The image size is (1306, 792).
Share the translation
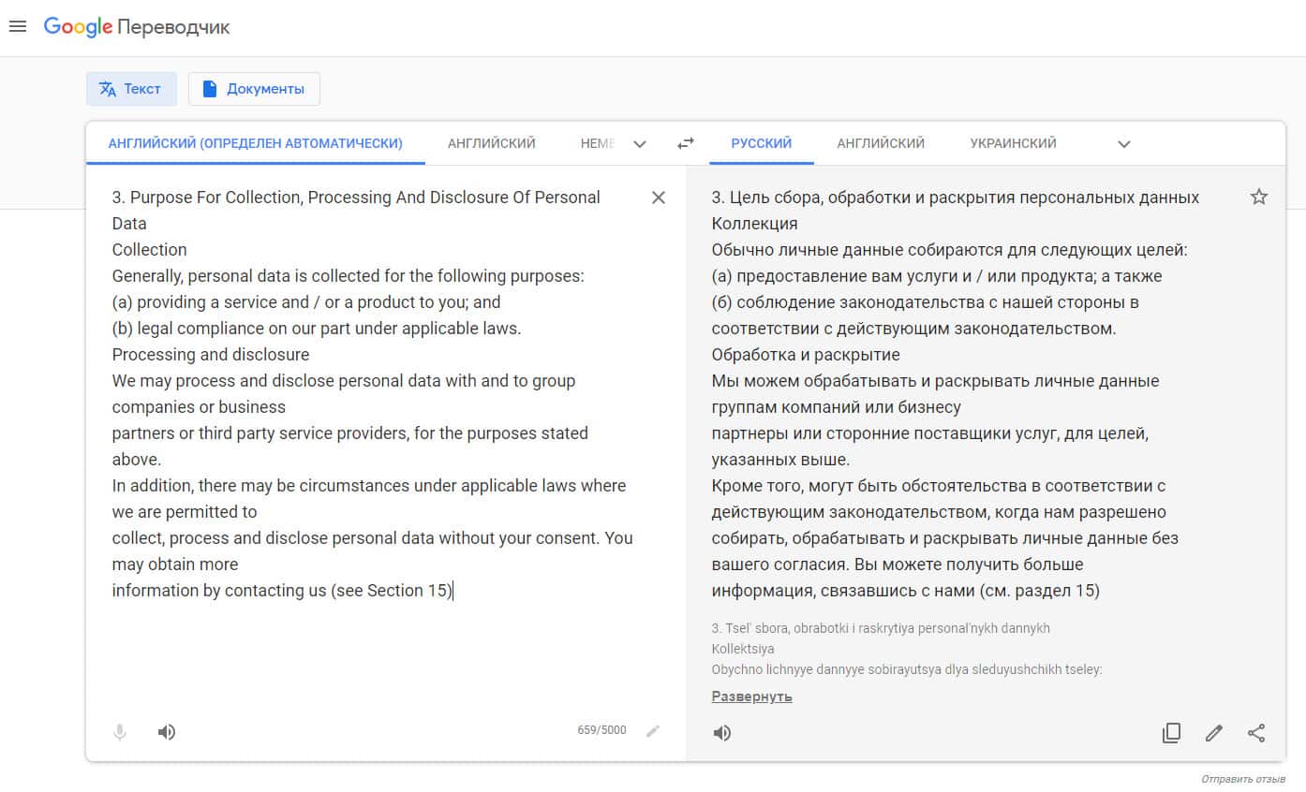click(x=1256, y=733)
